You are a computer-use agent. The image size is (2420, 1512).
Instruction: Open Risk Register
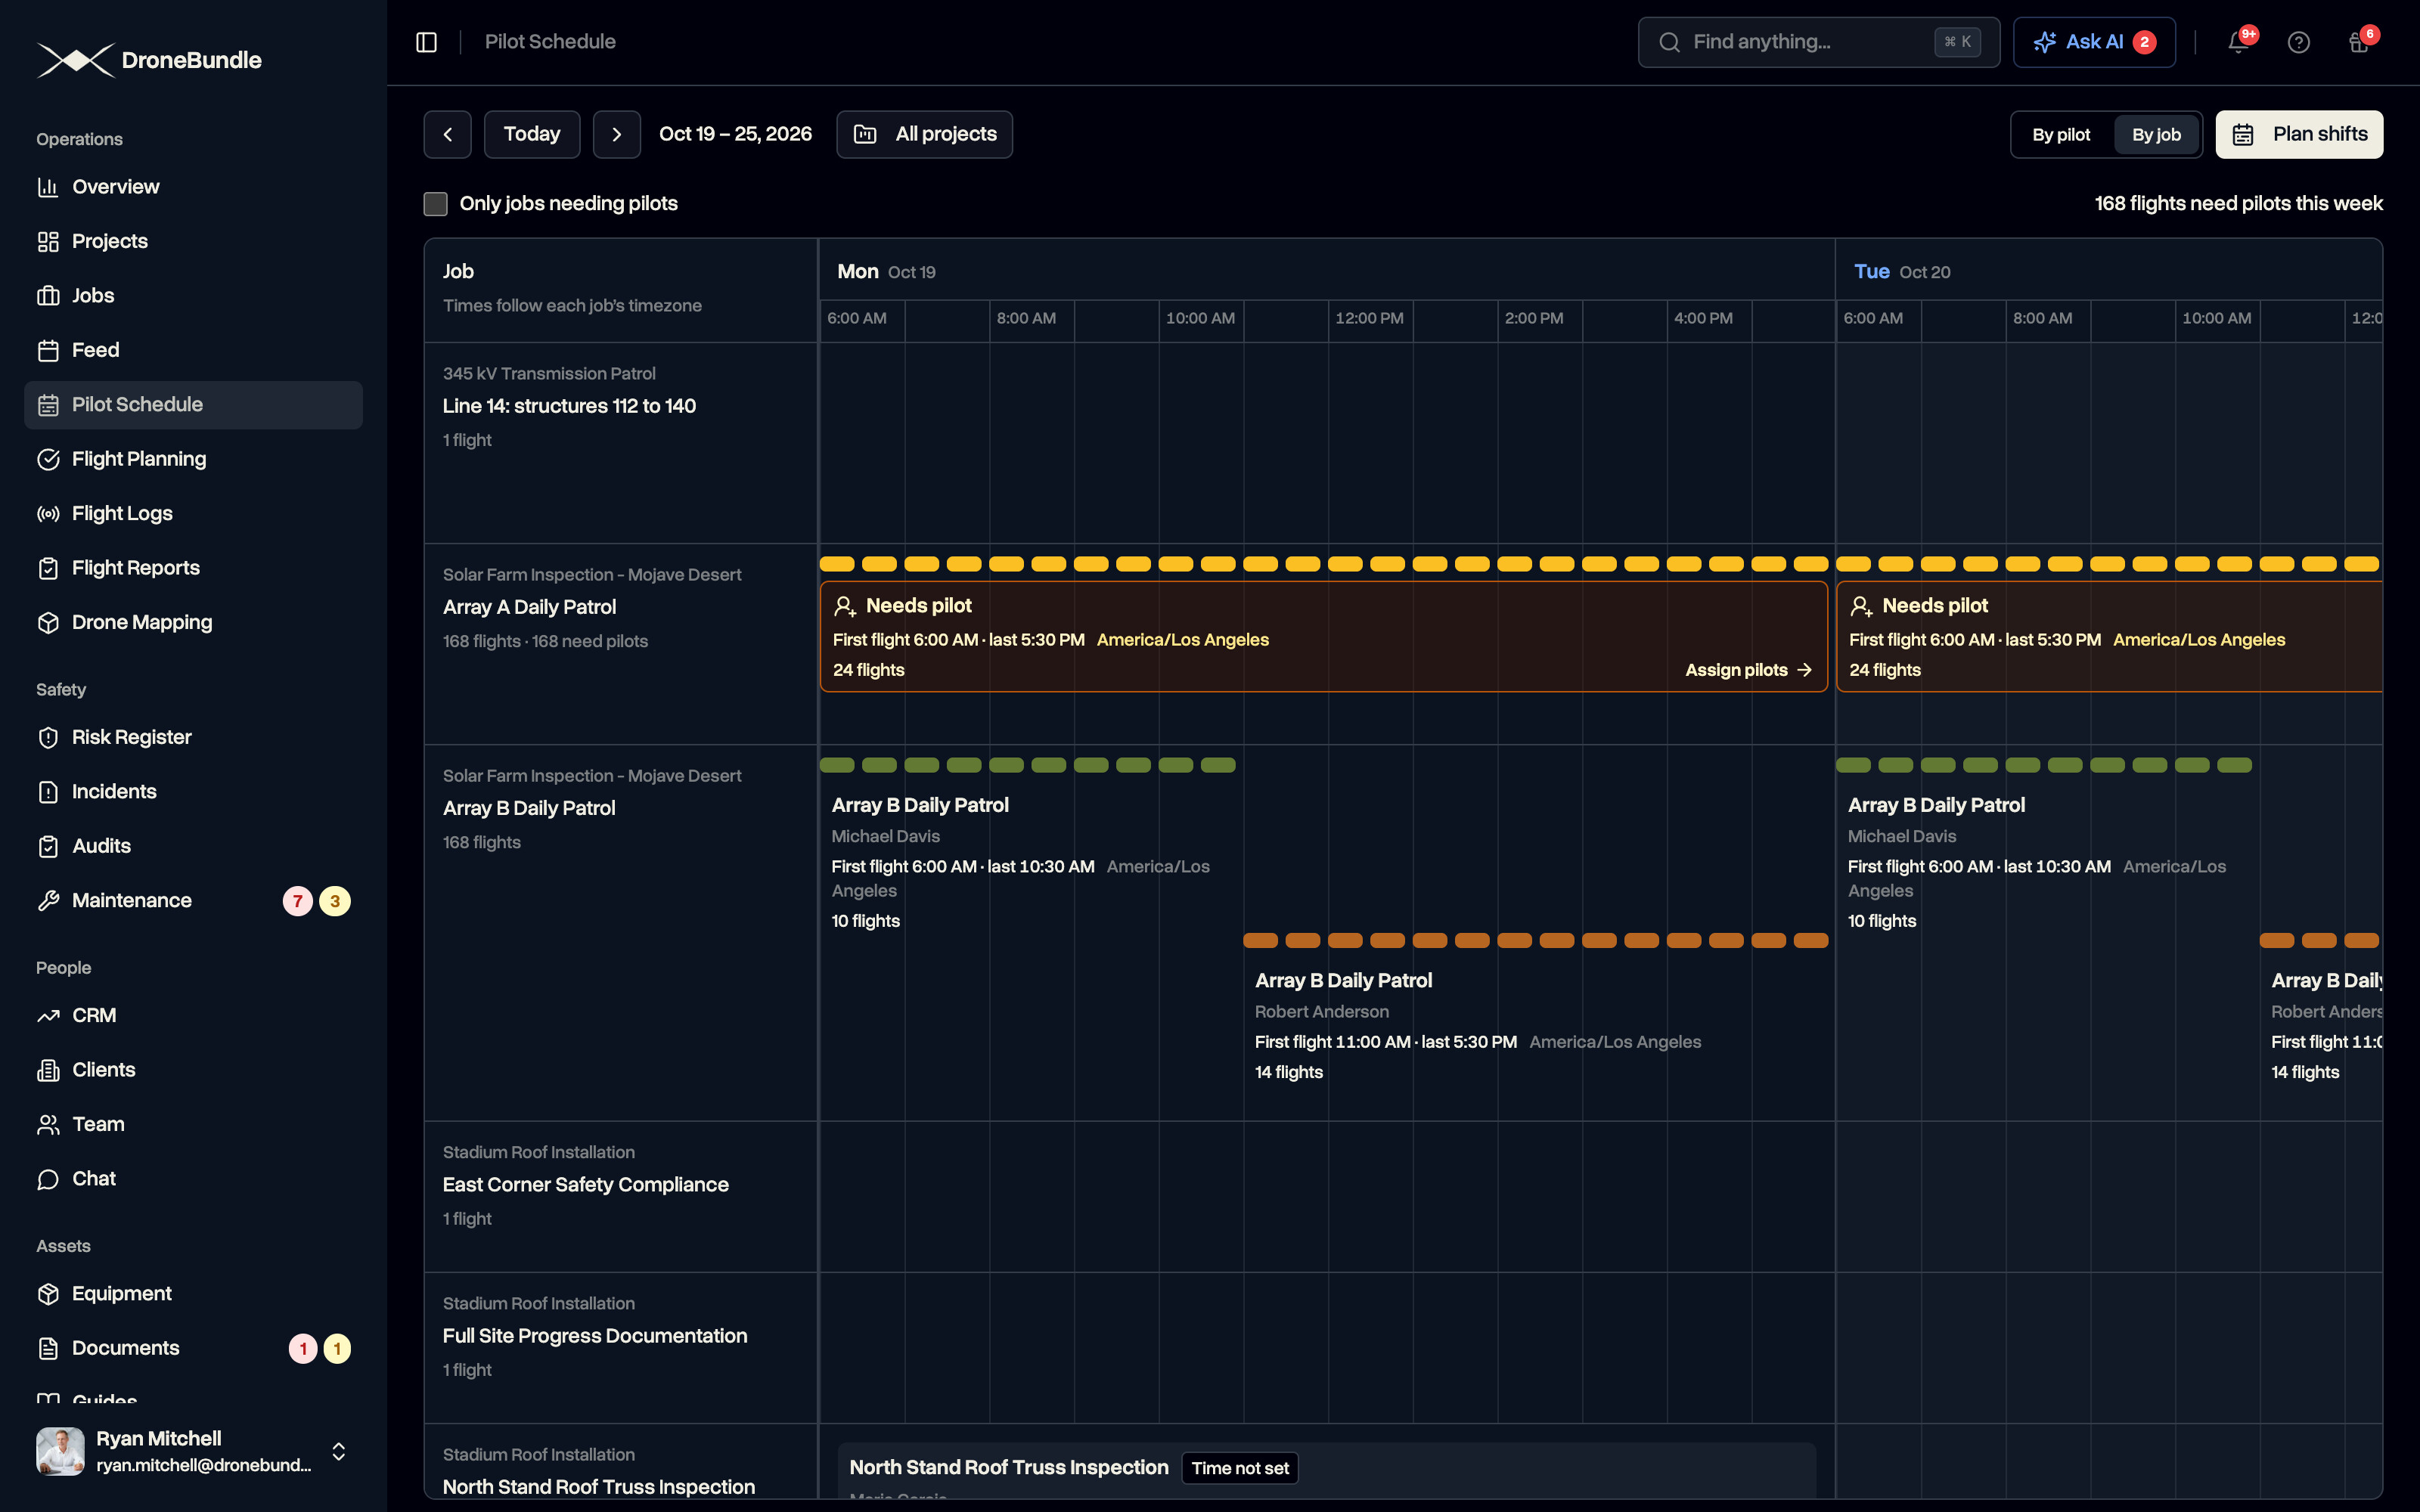click(193, 737)
